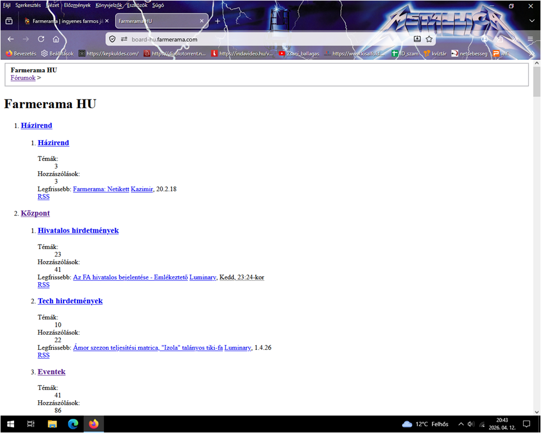Open the Könyvjelzők menu
The height and width of the screenshot is (433, 541).
(x=109, y=5)
